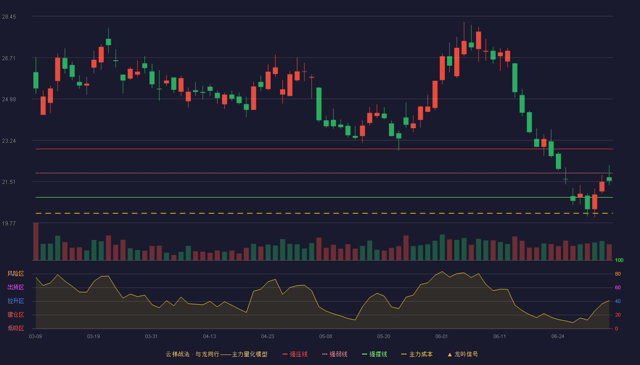Click the 04-13 date label

pos(209,336)
